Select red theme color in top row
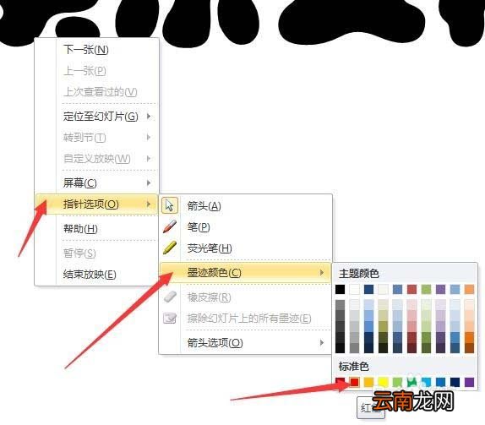 click(x=411, y=289)
